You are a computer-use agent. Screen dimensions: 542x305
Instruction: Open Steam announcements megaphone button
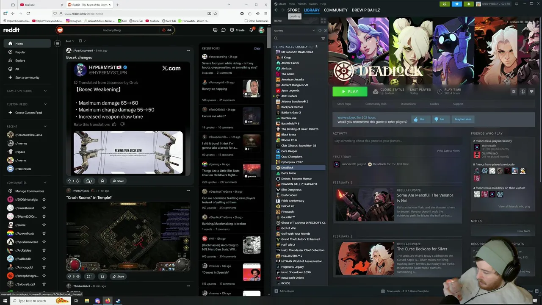456,4
